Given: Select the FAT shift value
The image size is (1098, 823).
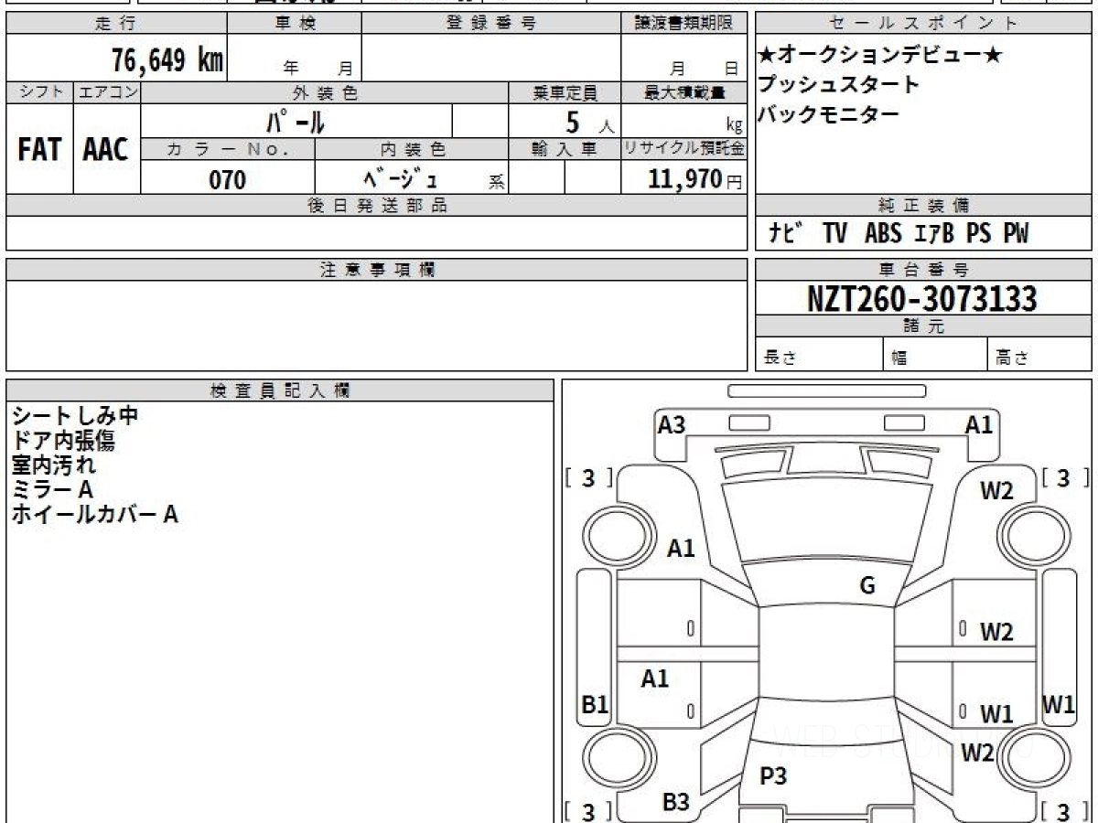Looking at the screenshot, I should click(39, 149).
